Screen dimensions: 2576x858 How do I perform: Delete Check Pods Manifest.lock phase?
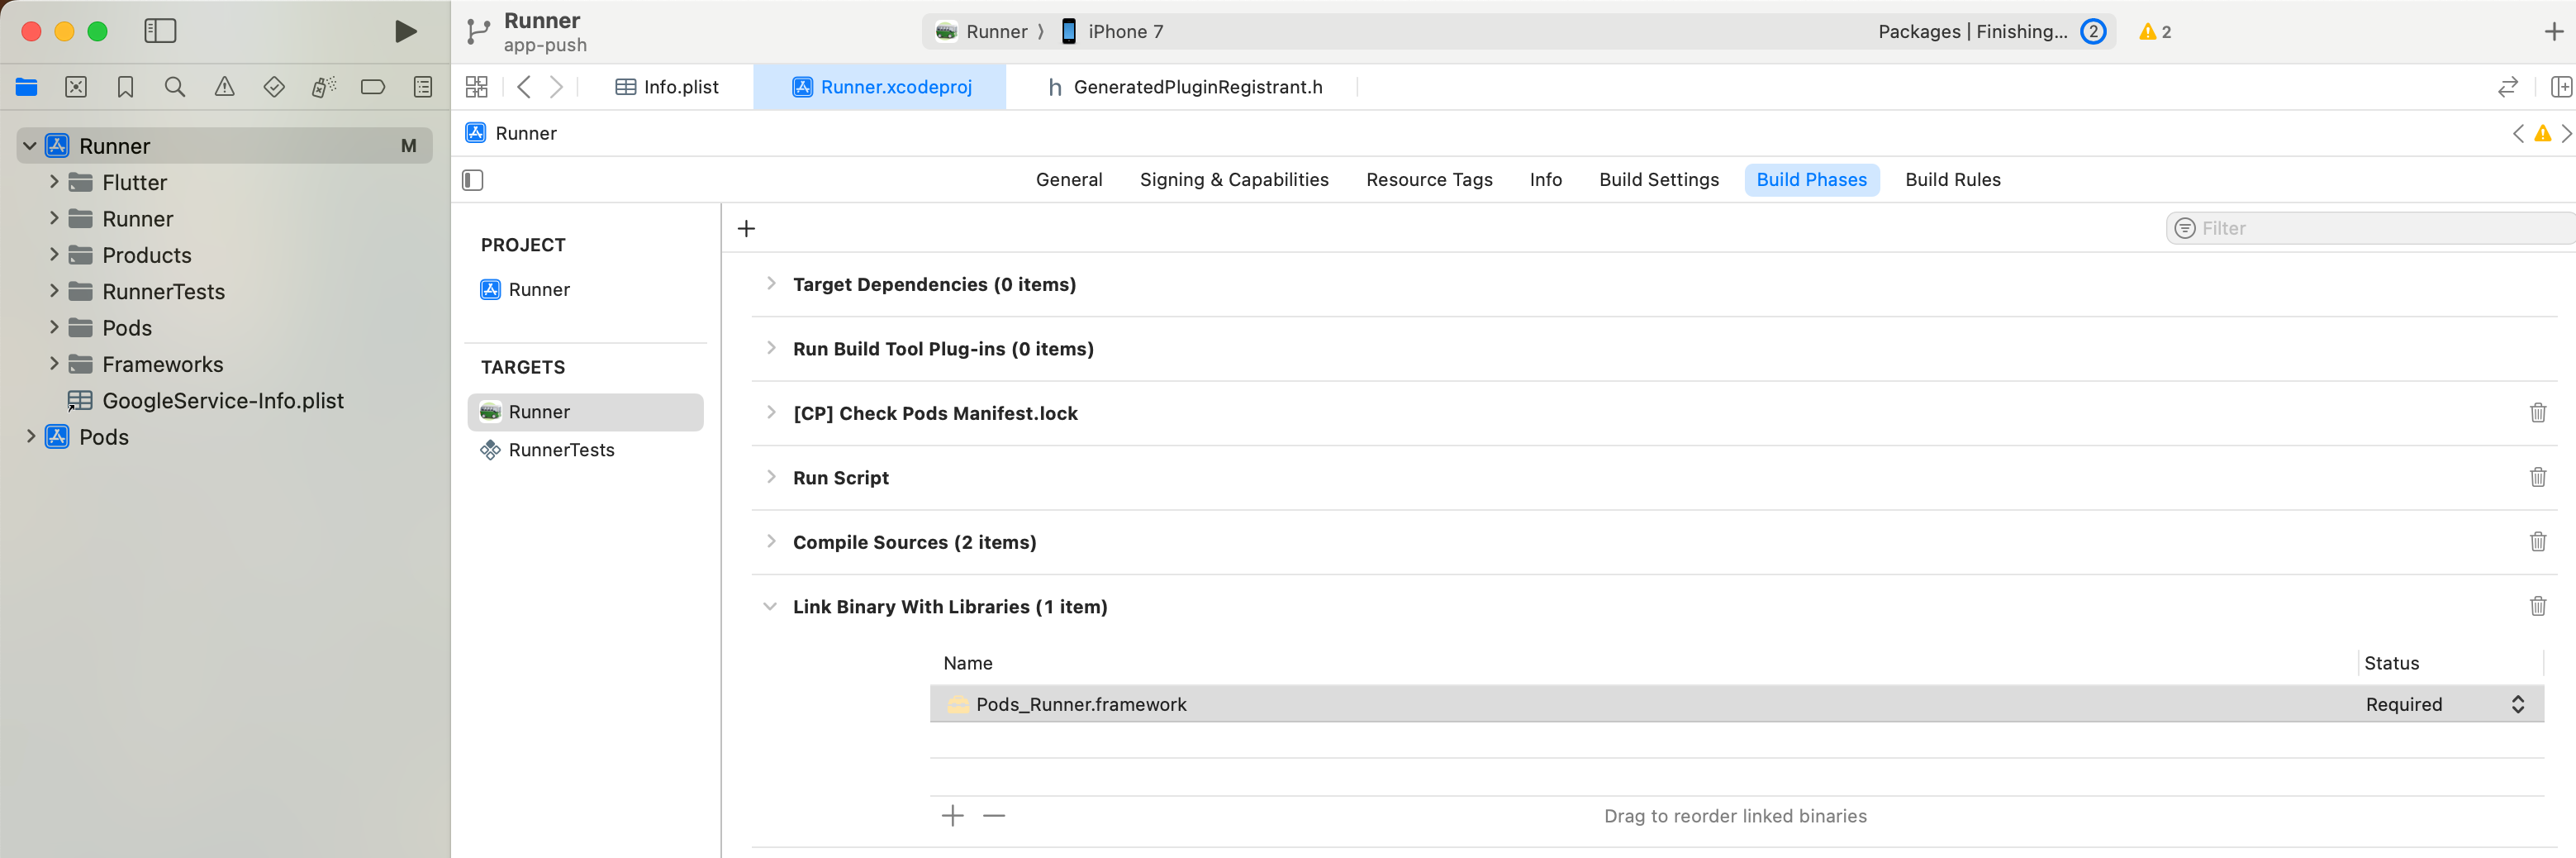click(2537, 413)
